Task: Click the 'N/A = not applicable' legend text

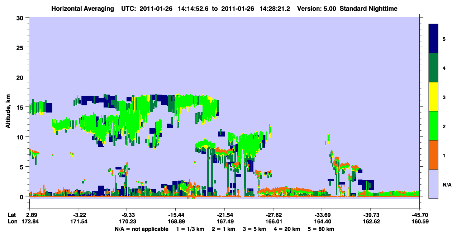Action: pos(141,229)
